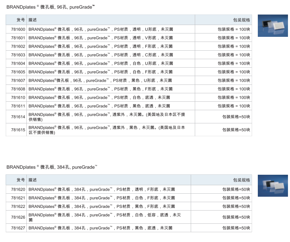The height and width of the screenshot is (242, 290).
Task: Select item number 781603
Action: point(18,55)
